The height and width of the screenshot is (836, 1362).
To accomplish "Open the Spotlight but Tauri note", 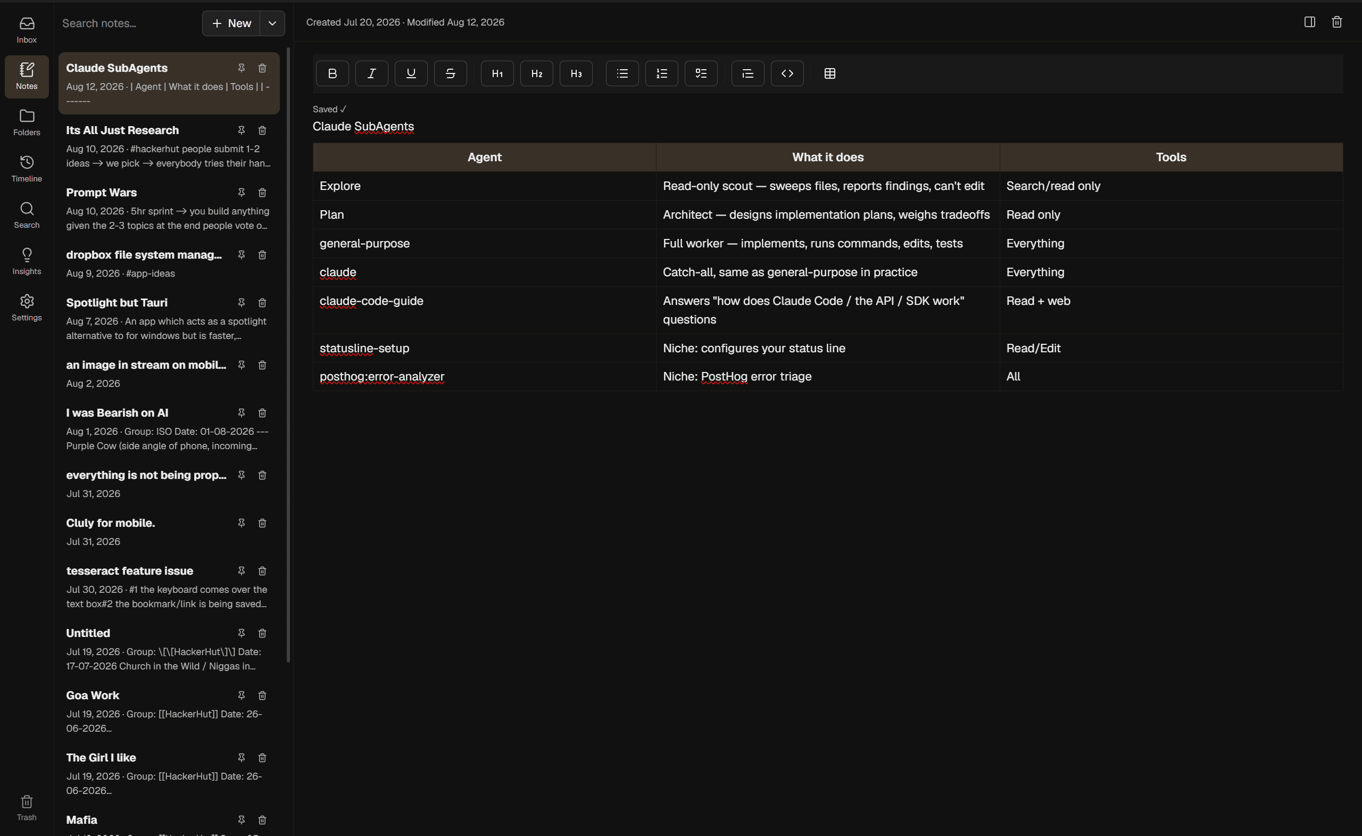I will pyautogui.click(x=169, y=318).
